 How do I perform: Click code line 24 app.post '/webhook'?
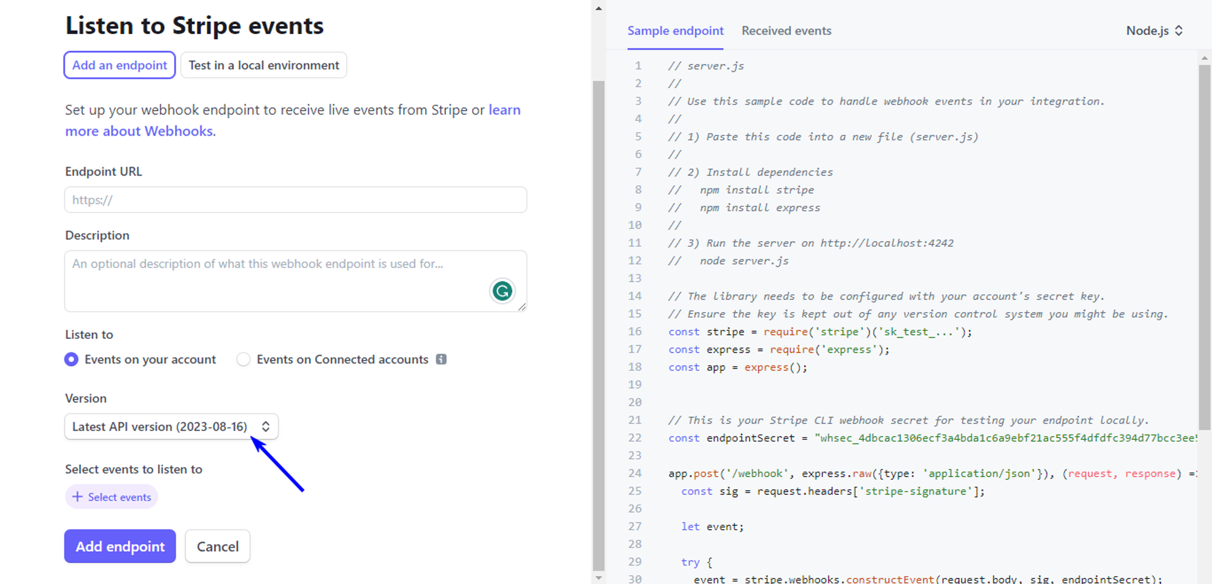[933, 473]
